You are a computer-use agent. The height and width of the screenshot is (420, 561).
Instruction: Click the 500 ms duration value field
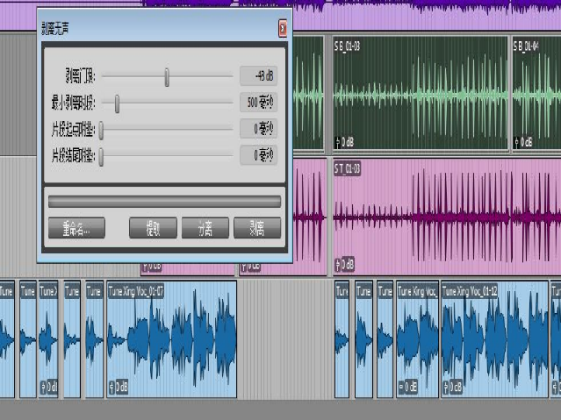[x=258, y=103]
